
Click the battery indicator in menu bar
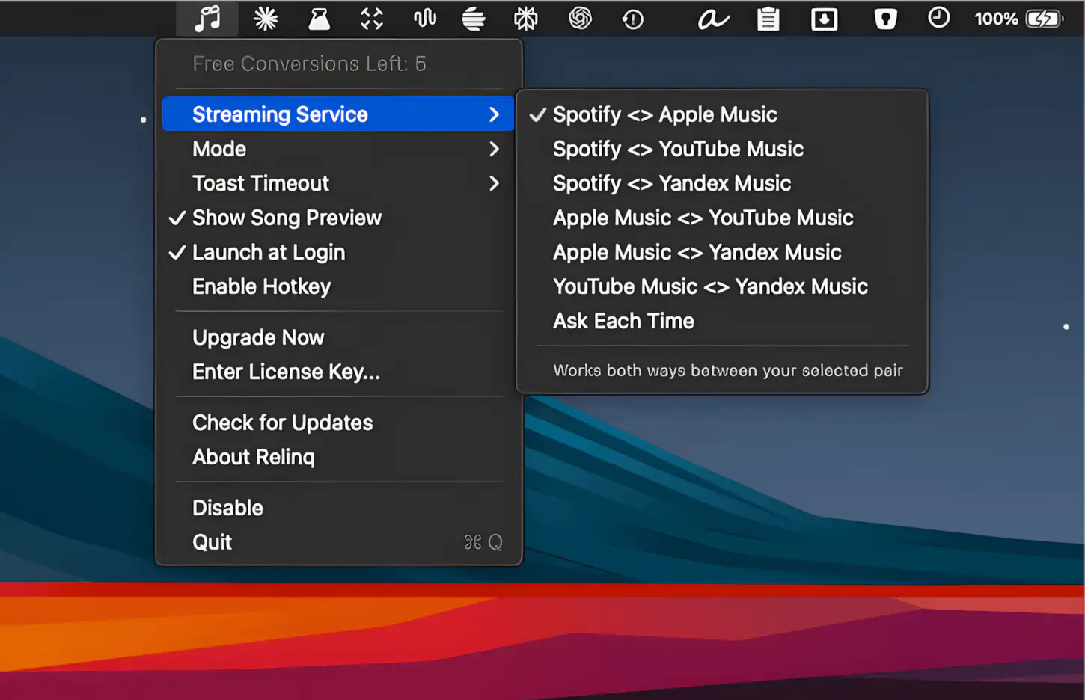[1044, 19]
